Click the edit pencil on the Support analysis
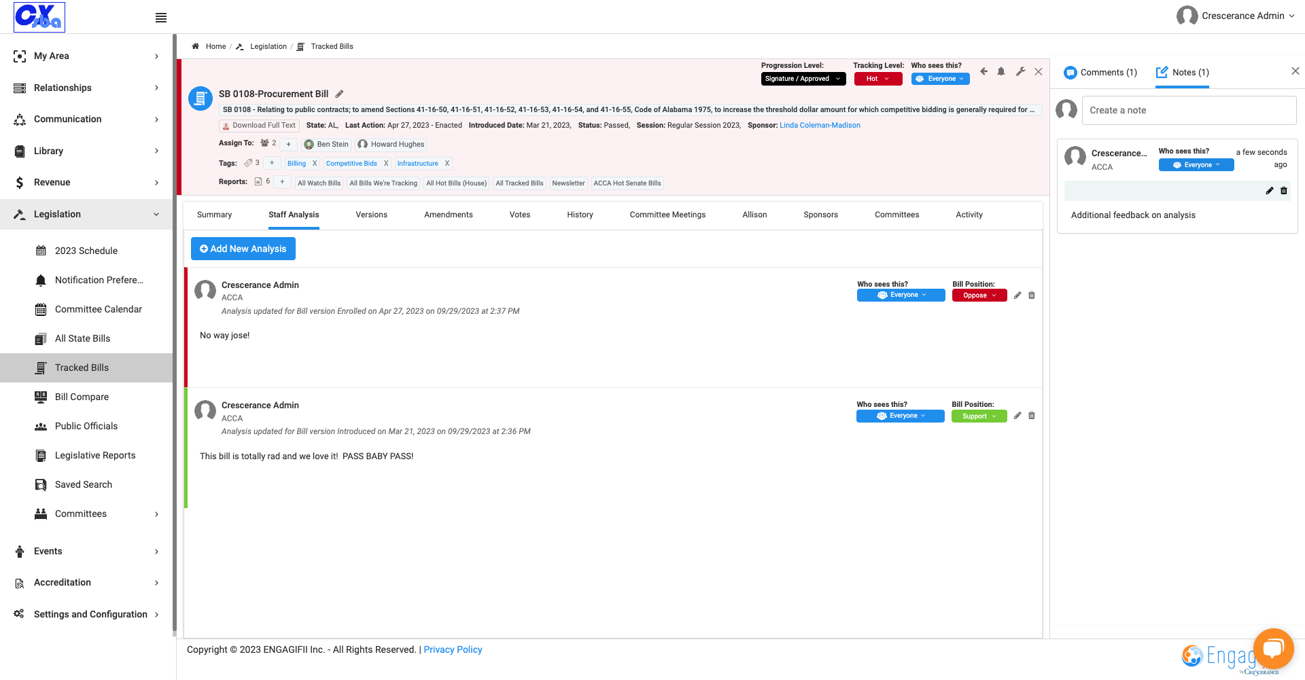 click(1017, 416)
